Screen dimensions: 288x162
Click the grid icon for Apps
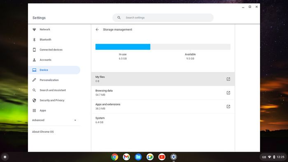[34, 111]
